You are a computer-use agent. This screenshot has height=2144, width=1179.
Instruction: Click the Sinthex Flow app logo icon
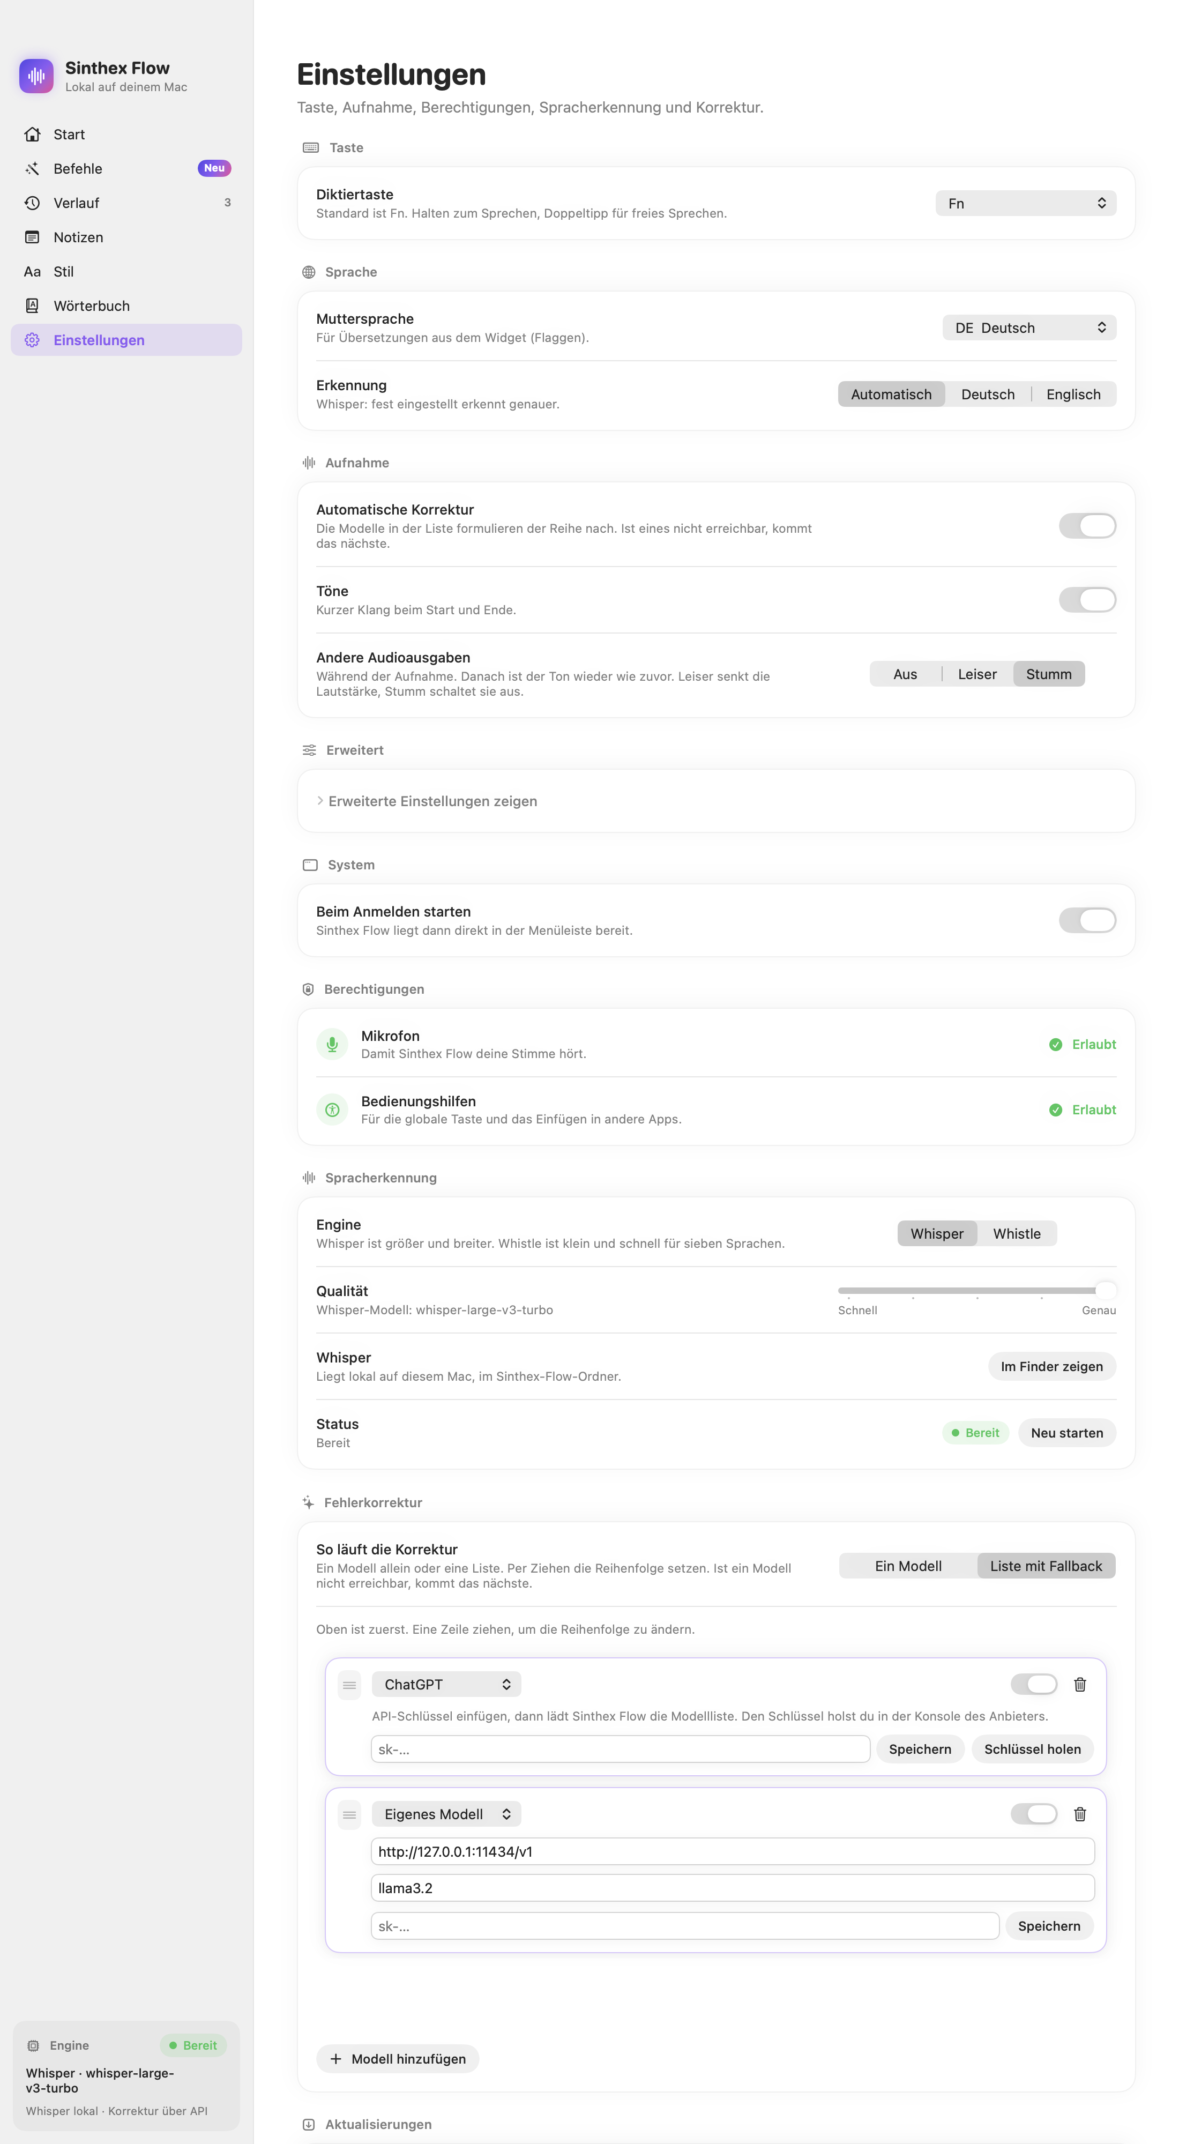pos(36,76)
